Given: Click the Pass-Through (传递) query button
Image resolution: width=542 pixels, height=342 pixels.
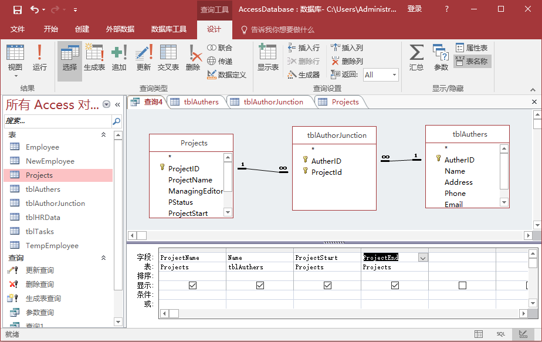Looking at the screenshot, I should coord(220,61).
